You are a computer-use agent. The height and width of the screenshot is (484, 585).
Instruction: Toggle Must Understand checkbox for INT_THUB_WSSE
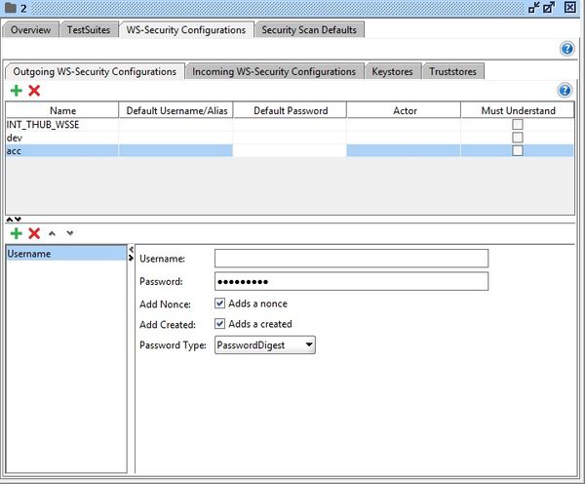coord(518,125)
